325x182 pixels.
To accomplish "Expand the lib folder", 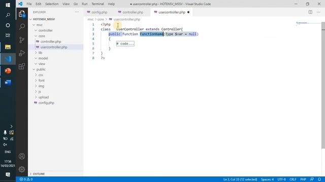I will click(x=40, y=53).
